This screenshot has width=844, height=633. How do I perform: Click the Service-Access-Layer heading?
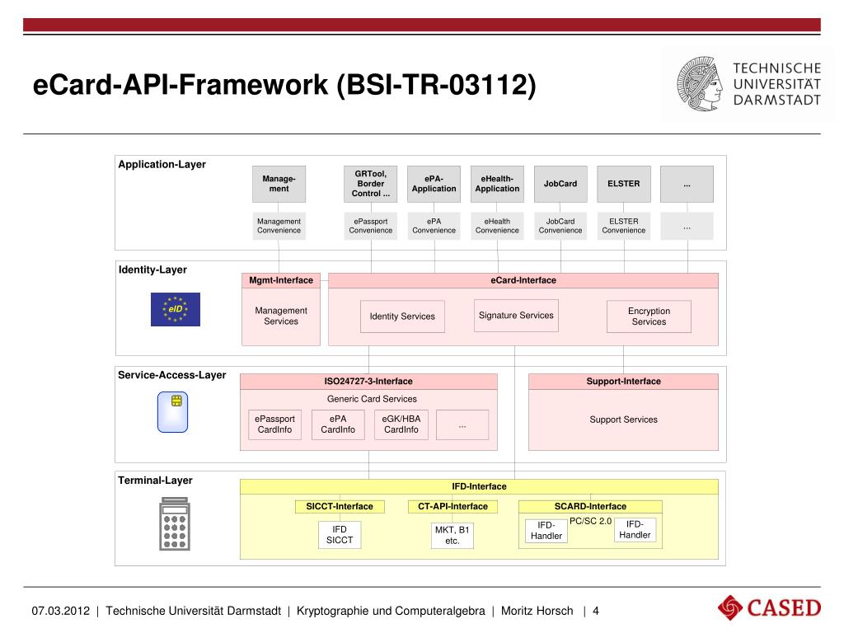172,375
